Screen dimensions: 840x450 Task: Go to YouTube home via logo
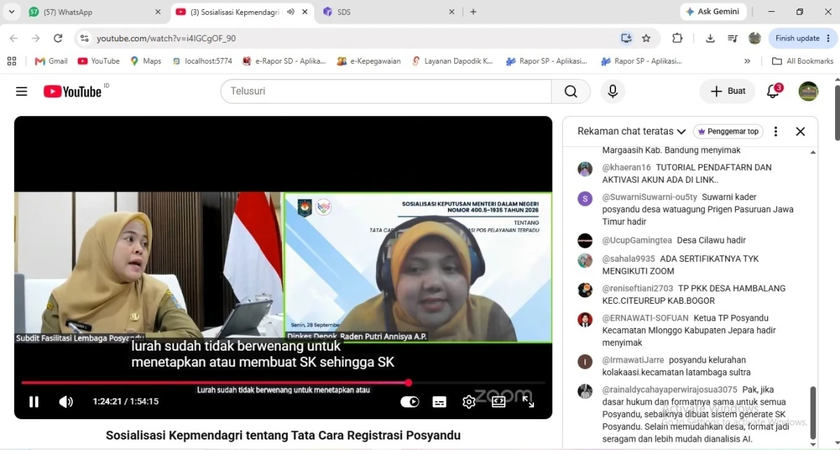point(73,91)
